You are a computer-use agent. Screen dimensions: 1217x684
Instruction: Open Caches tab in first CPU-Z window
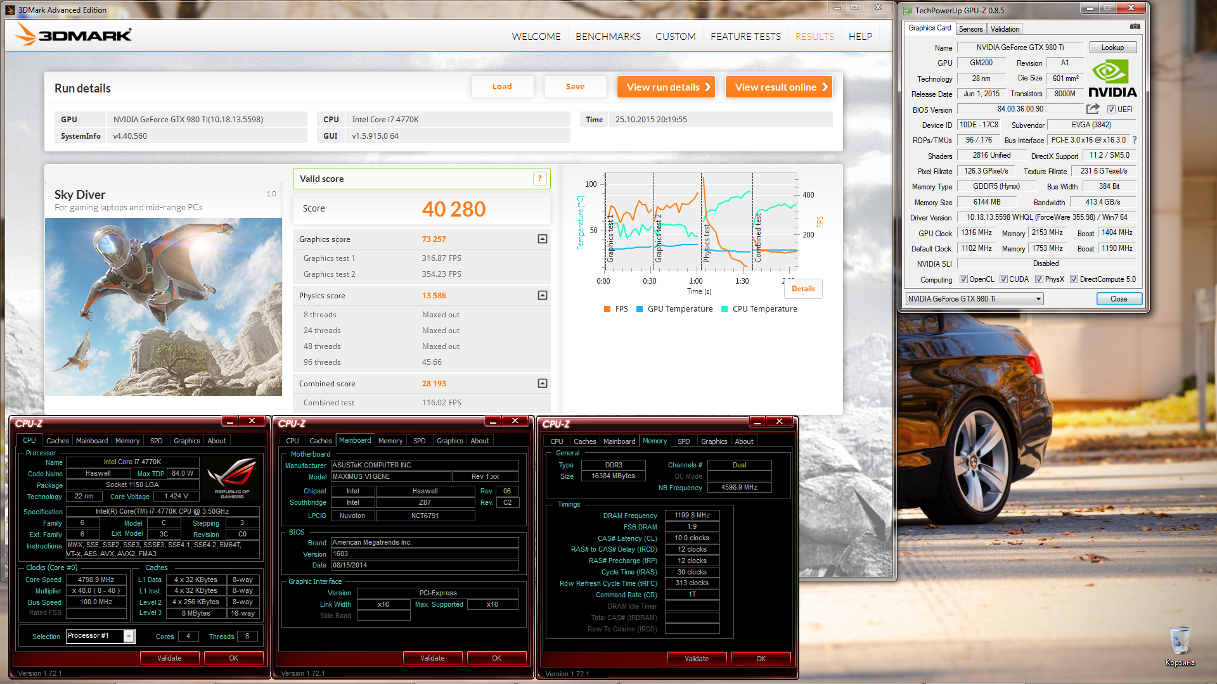57,441
